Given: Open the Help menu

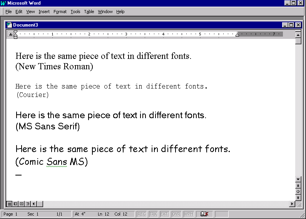Looking at the screenshot, I should (x=120, y=12).
